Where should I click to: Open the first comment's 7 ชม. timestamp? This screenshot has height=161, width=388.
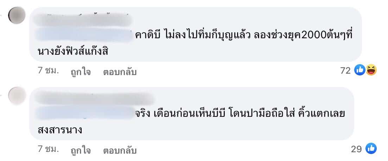click(x=48, y=72)
